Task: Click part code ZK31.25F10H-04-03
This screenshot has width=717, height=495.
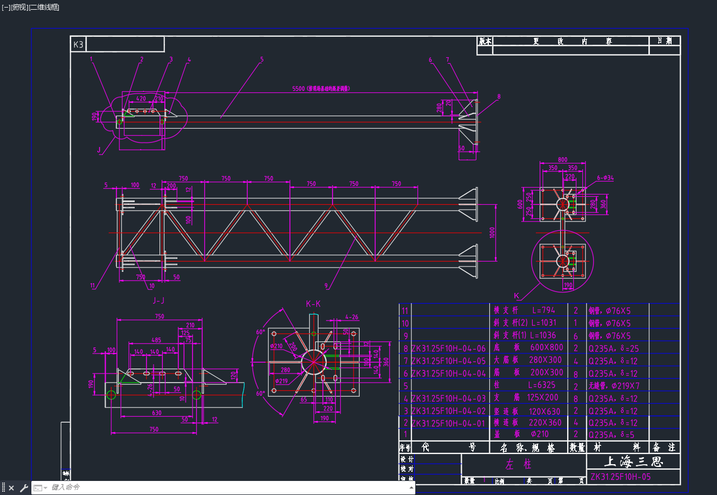Action: coord(448,398)
